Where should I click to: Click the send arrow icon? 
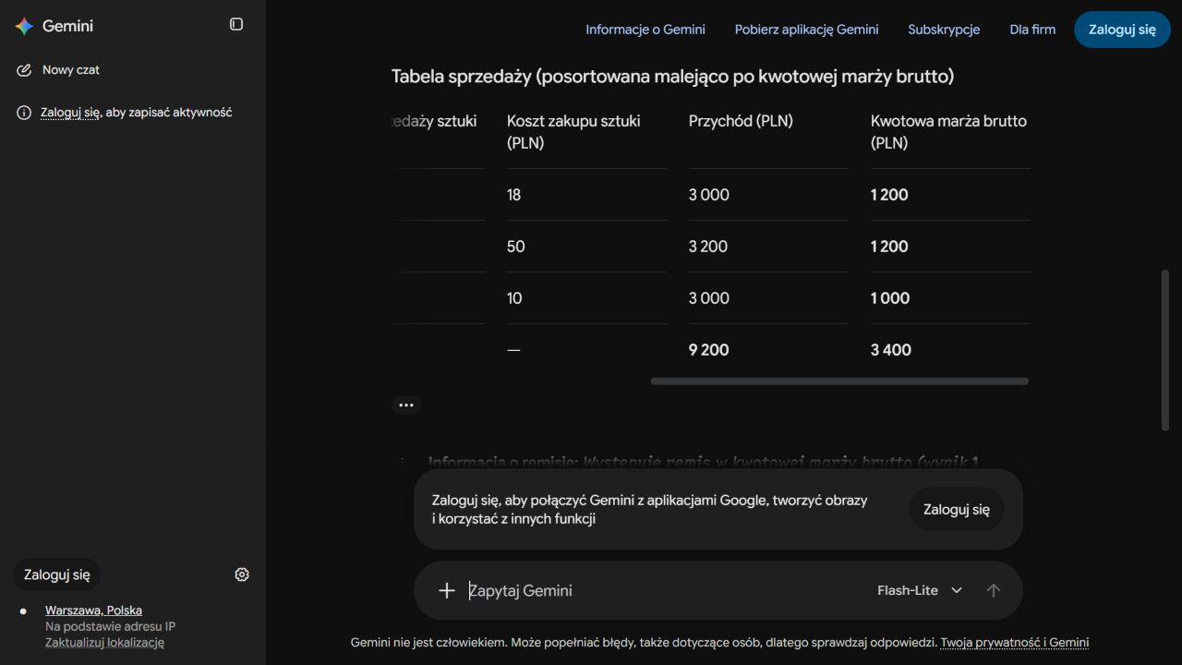point(994,590)
